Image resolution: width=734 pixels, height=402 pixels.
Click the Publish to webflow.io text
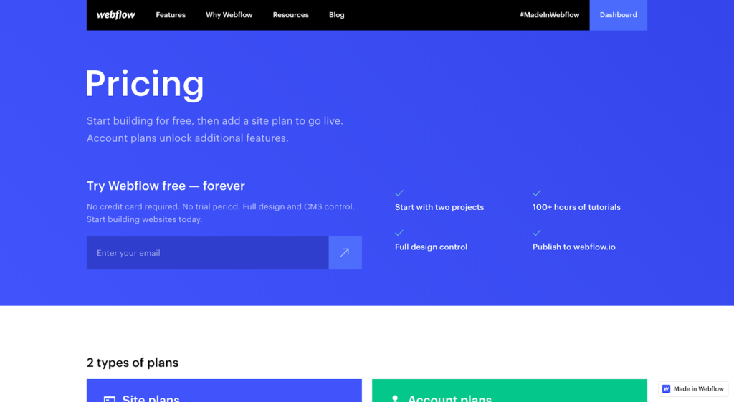click(x=573, y=247)
